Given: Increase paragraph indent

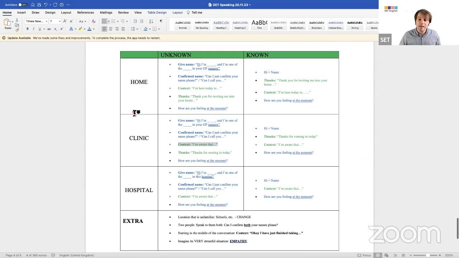Looking at the screenshot, I should click(142, 21).
